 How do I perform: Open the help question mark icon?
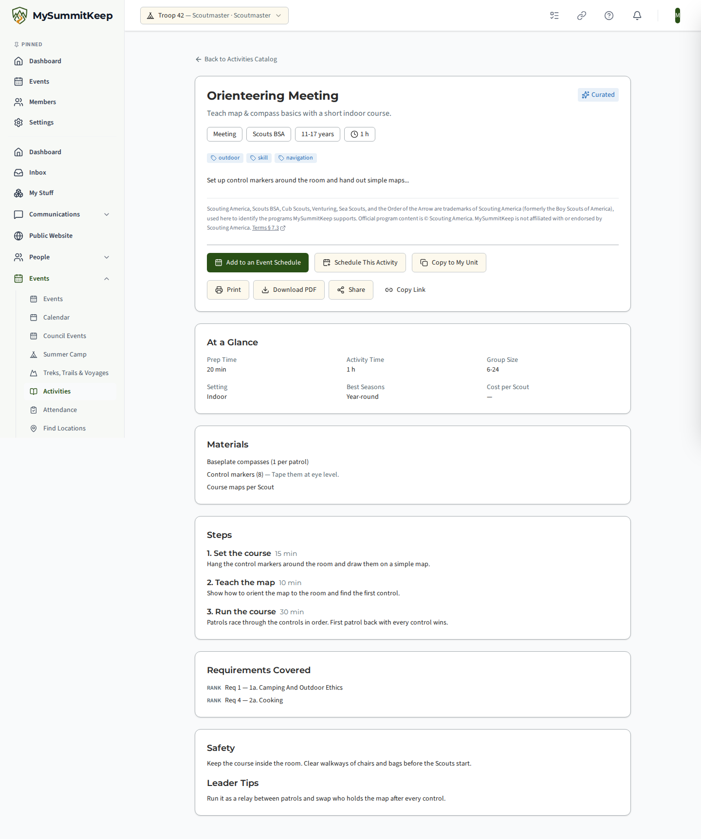coord(609,16)
